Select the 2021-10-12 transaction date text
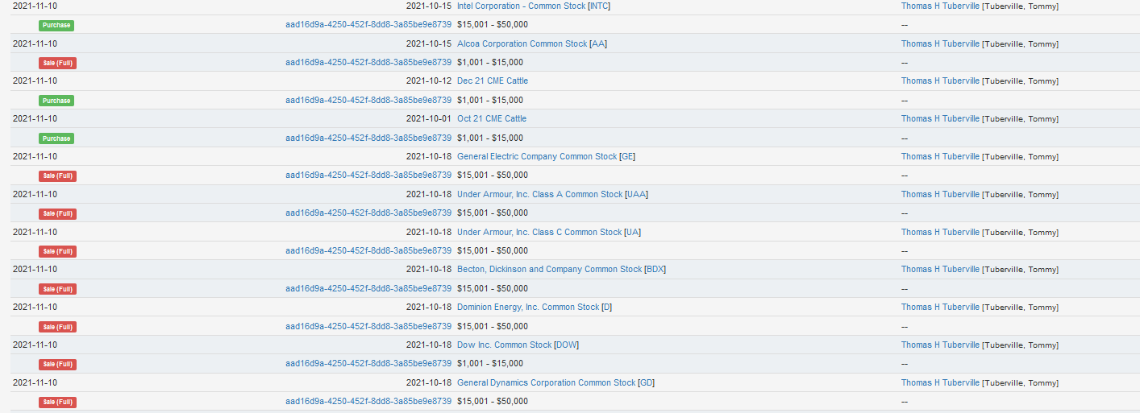The height and width of the screenshot is (413, 1140). click(429, 81)
